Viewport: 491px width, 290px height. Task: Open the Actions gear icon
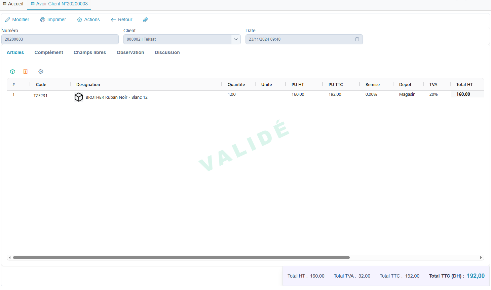click(x=79, y=19)
